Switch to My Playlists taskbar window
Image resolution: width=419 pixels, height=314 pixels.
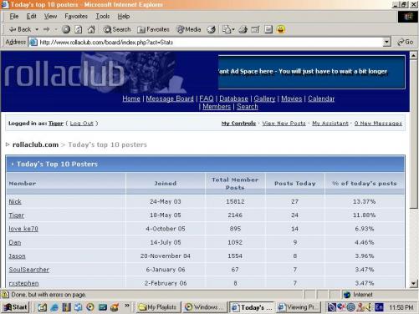coord(158,307)
